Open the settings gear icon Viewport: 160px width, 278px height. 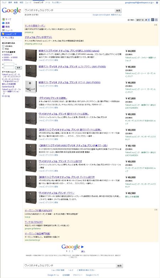[x=157, y=2]
